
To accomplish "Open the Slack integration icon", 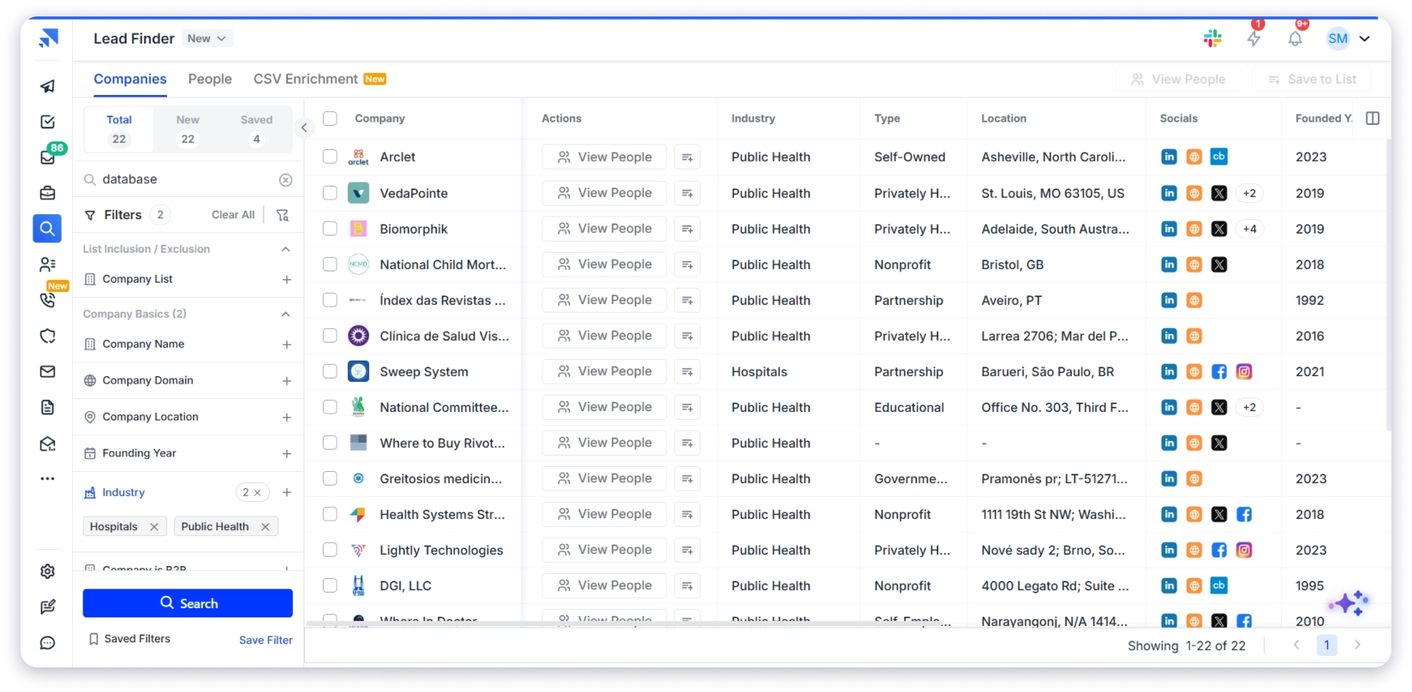I will (1212, 39).
